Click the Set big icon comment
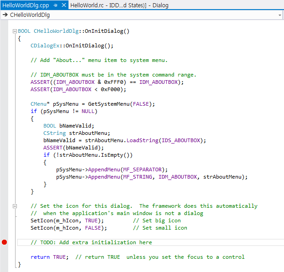Viewport: 284px width, 272px height. pos(157,221)
